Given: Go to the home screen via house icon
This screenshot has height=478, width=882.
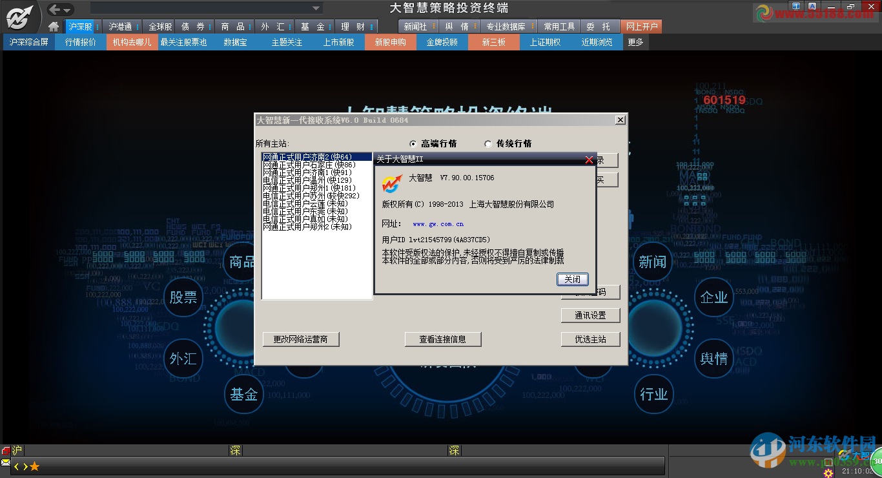Looking at the screenshot, I should coord(54,26).
